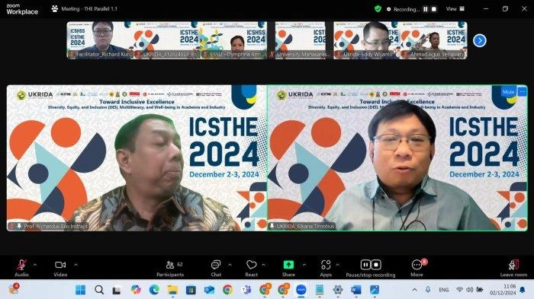Select University Mahasaras participant thumbnail
The height and width of the screenshot is (299, 534).
[300, 40]
